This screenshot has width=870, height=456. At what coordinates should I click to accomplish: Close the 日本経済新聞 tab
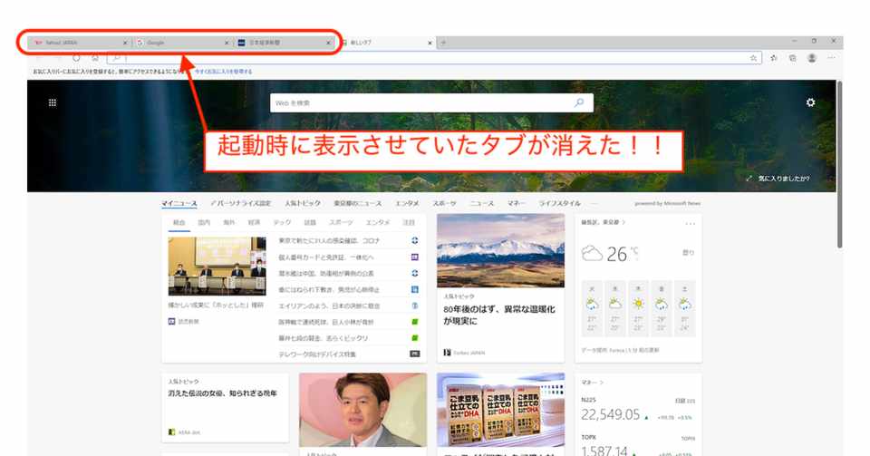[328, 43]
